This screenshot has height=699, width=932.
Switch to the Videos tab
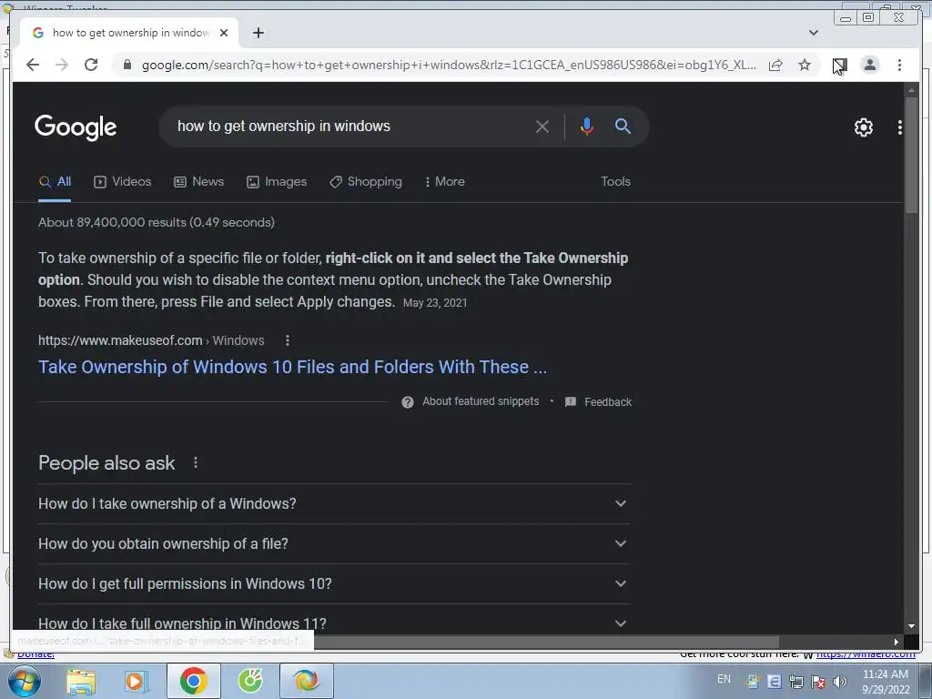[123, 182]
